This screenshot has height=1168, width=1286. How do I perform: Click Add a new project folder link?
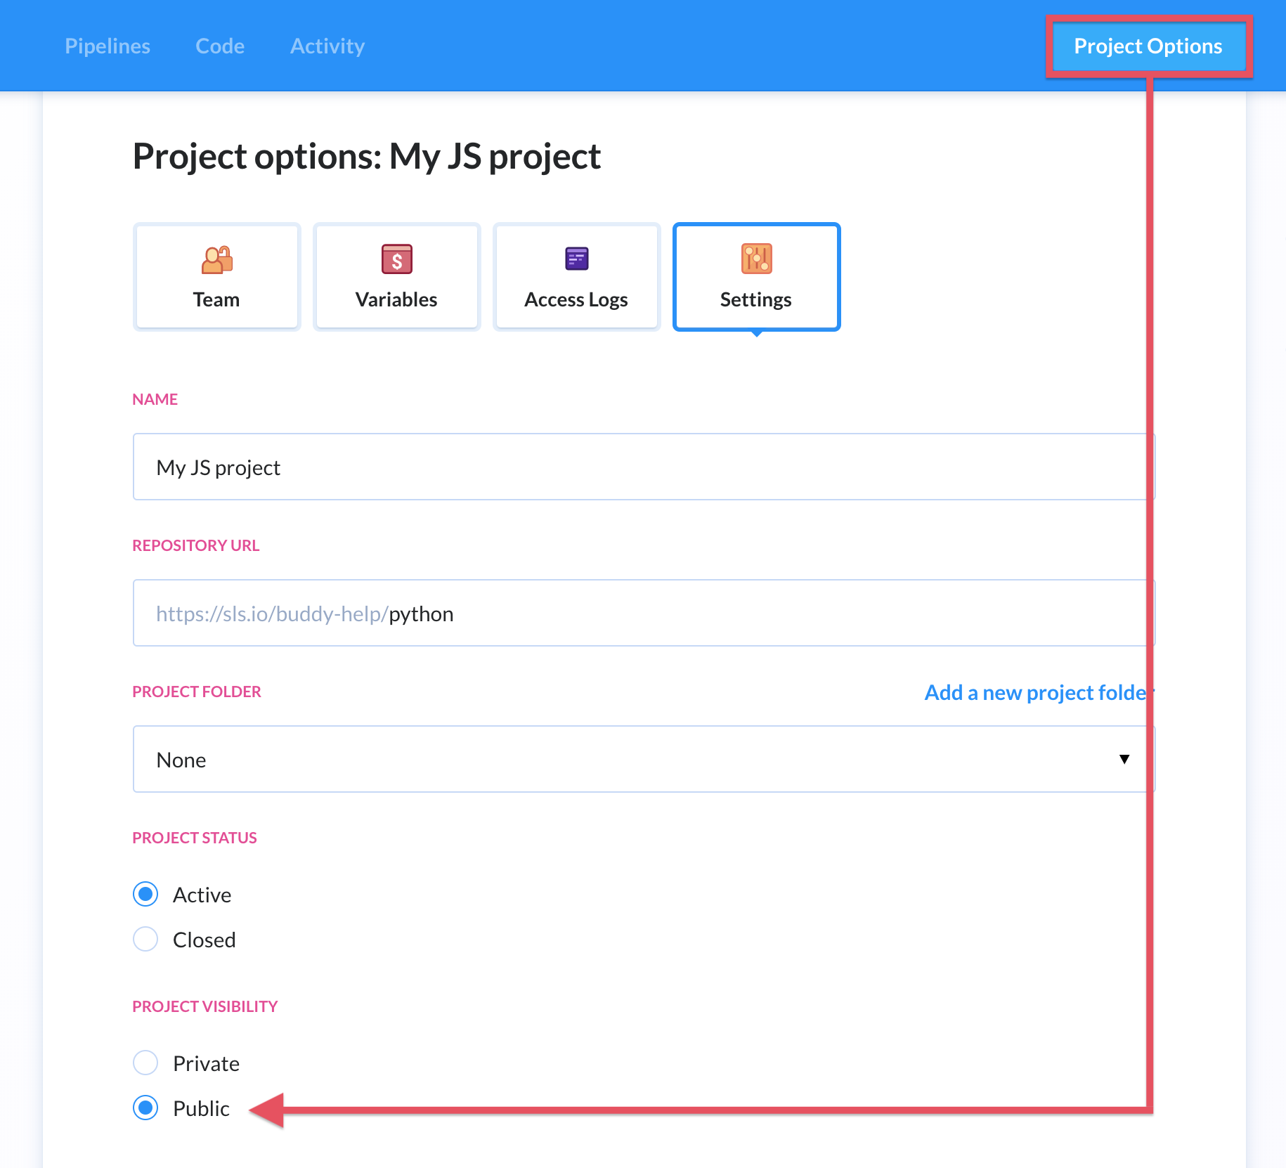1039,693
